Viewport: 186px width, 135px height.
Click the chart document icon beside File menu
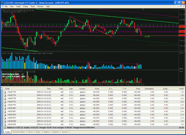click(x=3, y=6)
